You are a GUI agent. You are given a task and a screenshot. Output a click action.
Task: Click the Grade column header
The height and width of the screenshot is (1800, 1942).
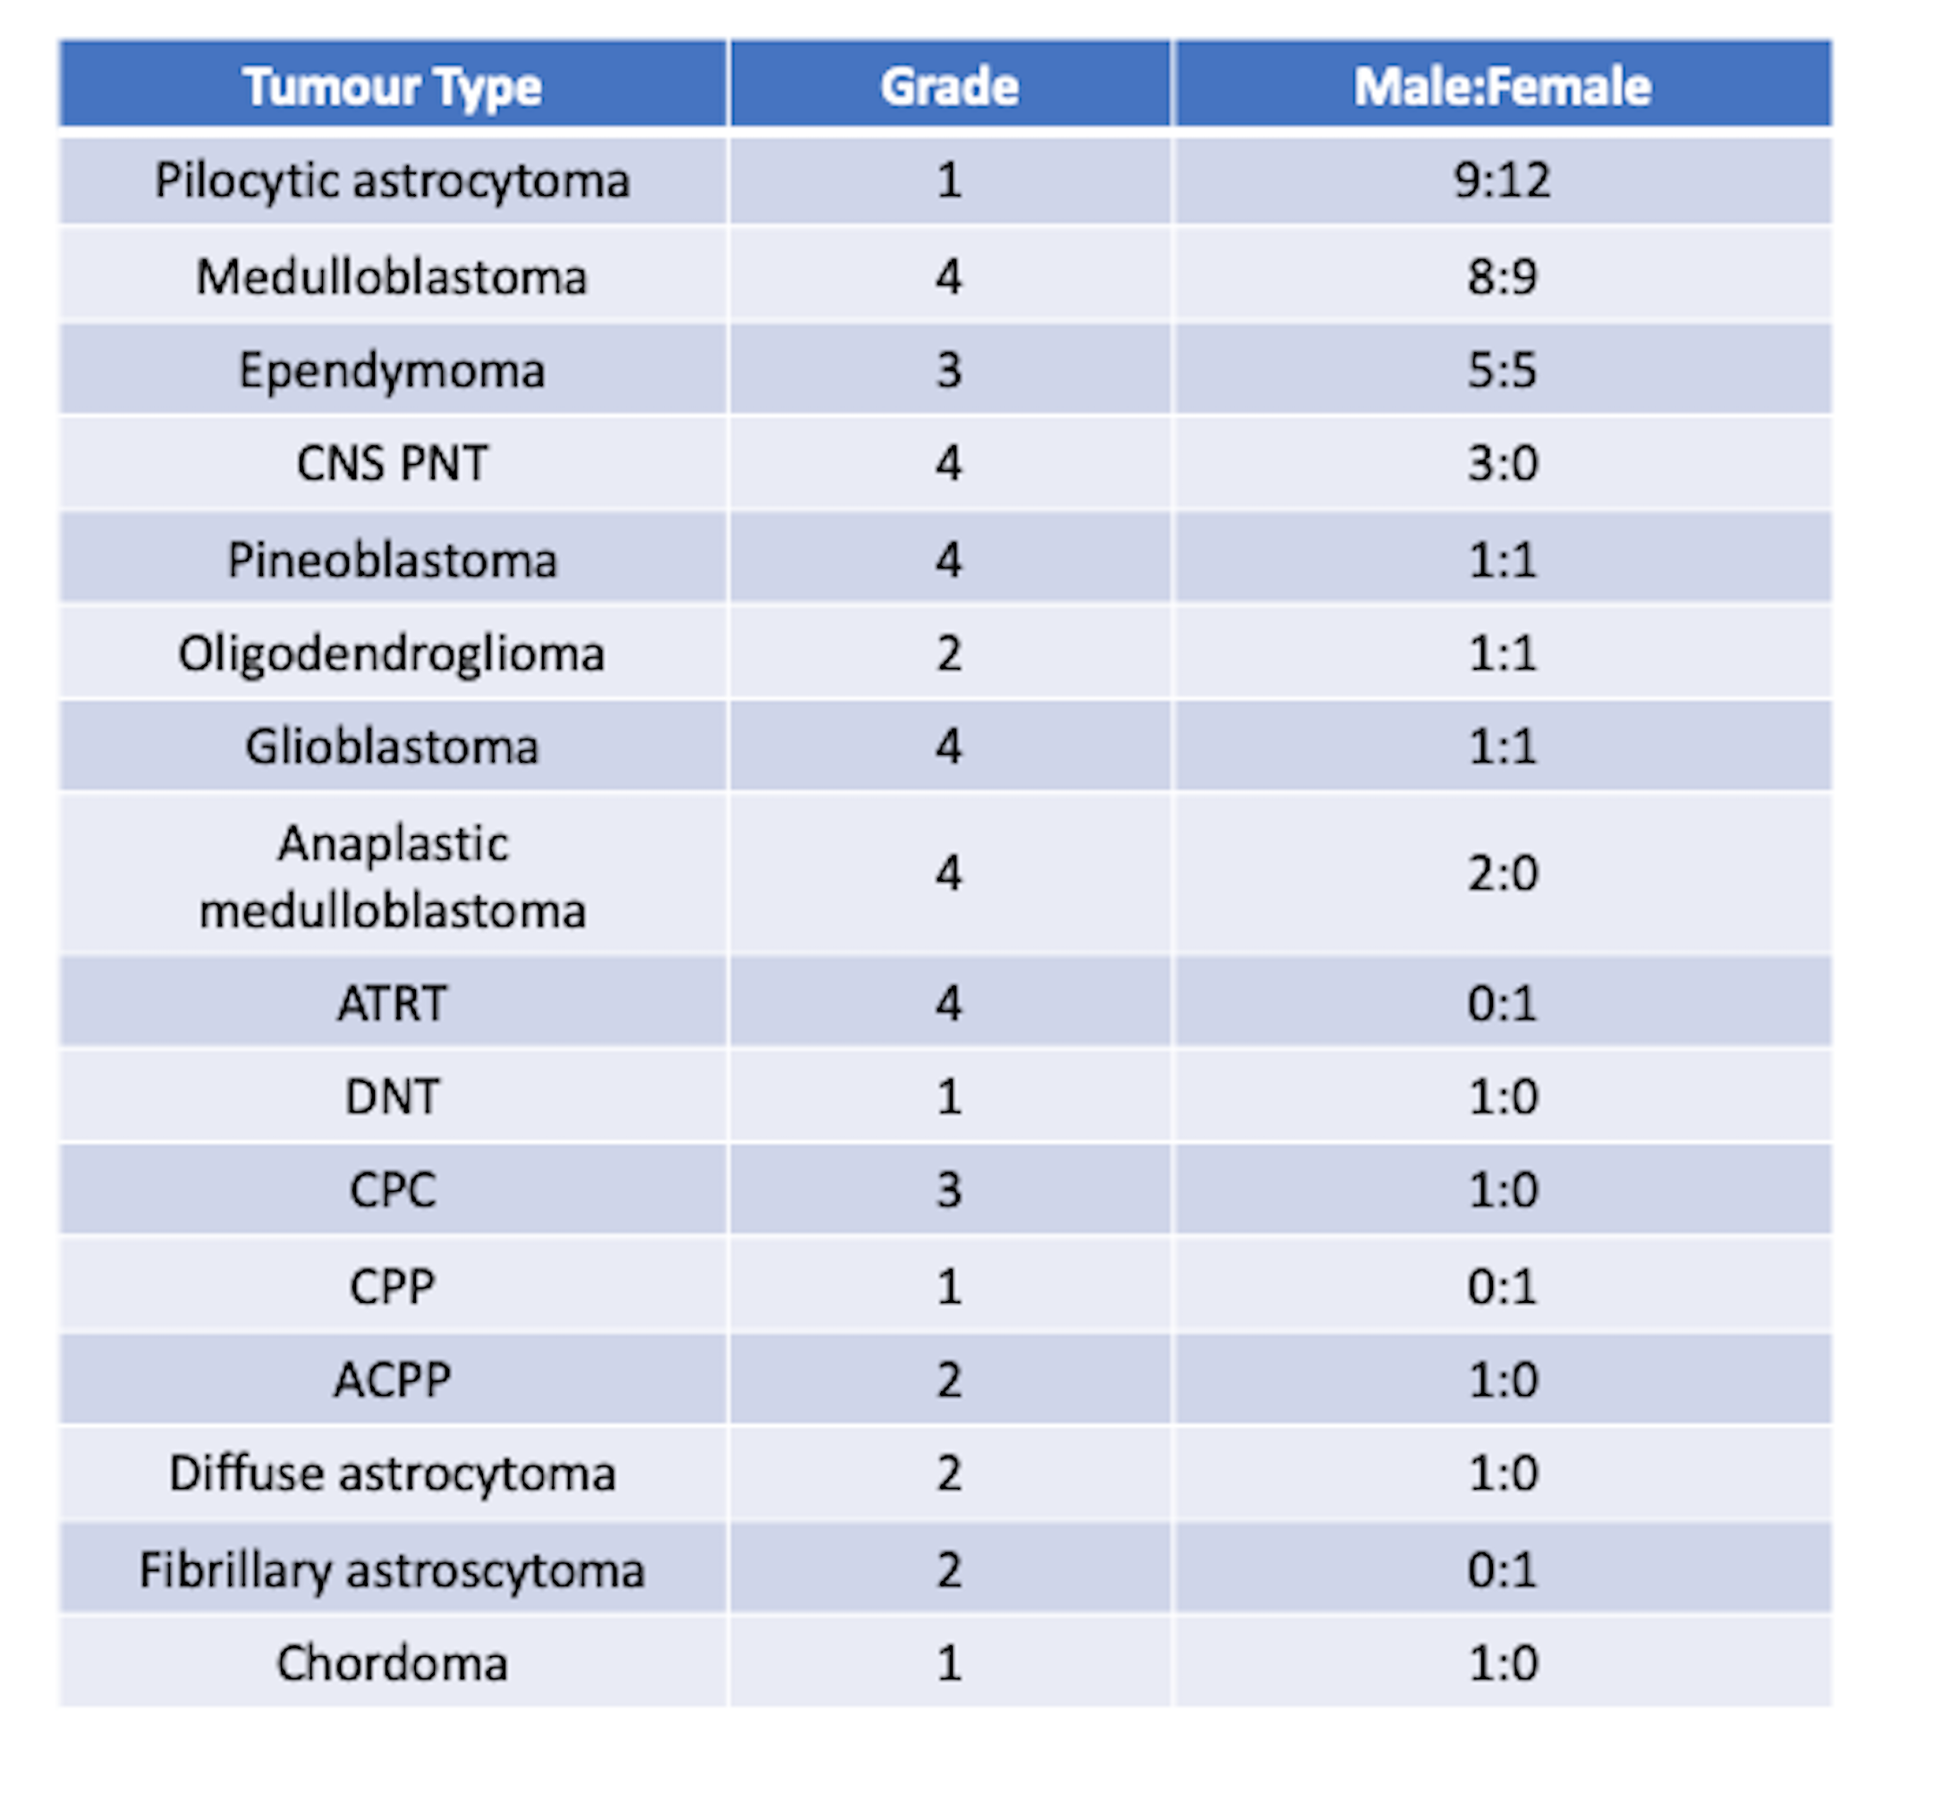point(949,86)
